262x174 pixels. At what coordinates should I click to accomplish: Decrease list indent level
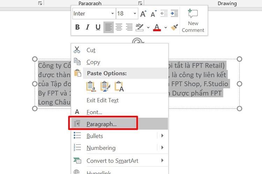[x=164, y=14]
